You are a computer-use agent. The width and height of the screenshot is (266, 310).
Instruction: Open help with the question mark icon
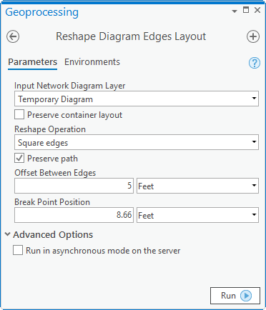click(255, 63)
